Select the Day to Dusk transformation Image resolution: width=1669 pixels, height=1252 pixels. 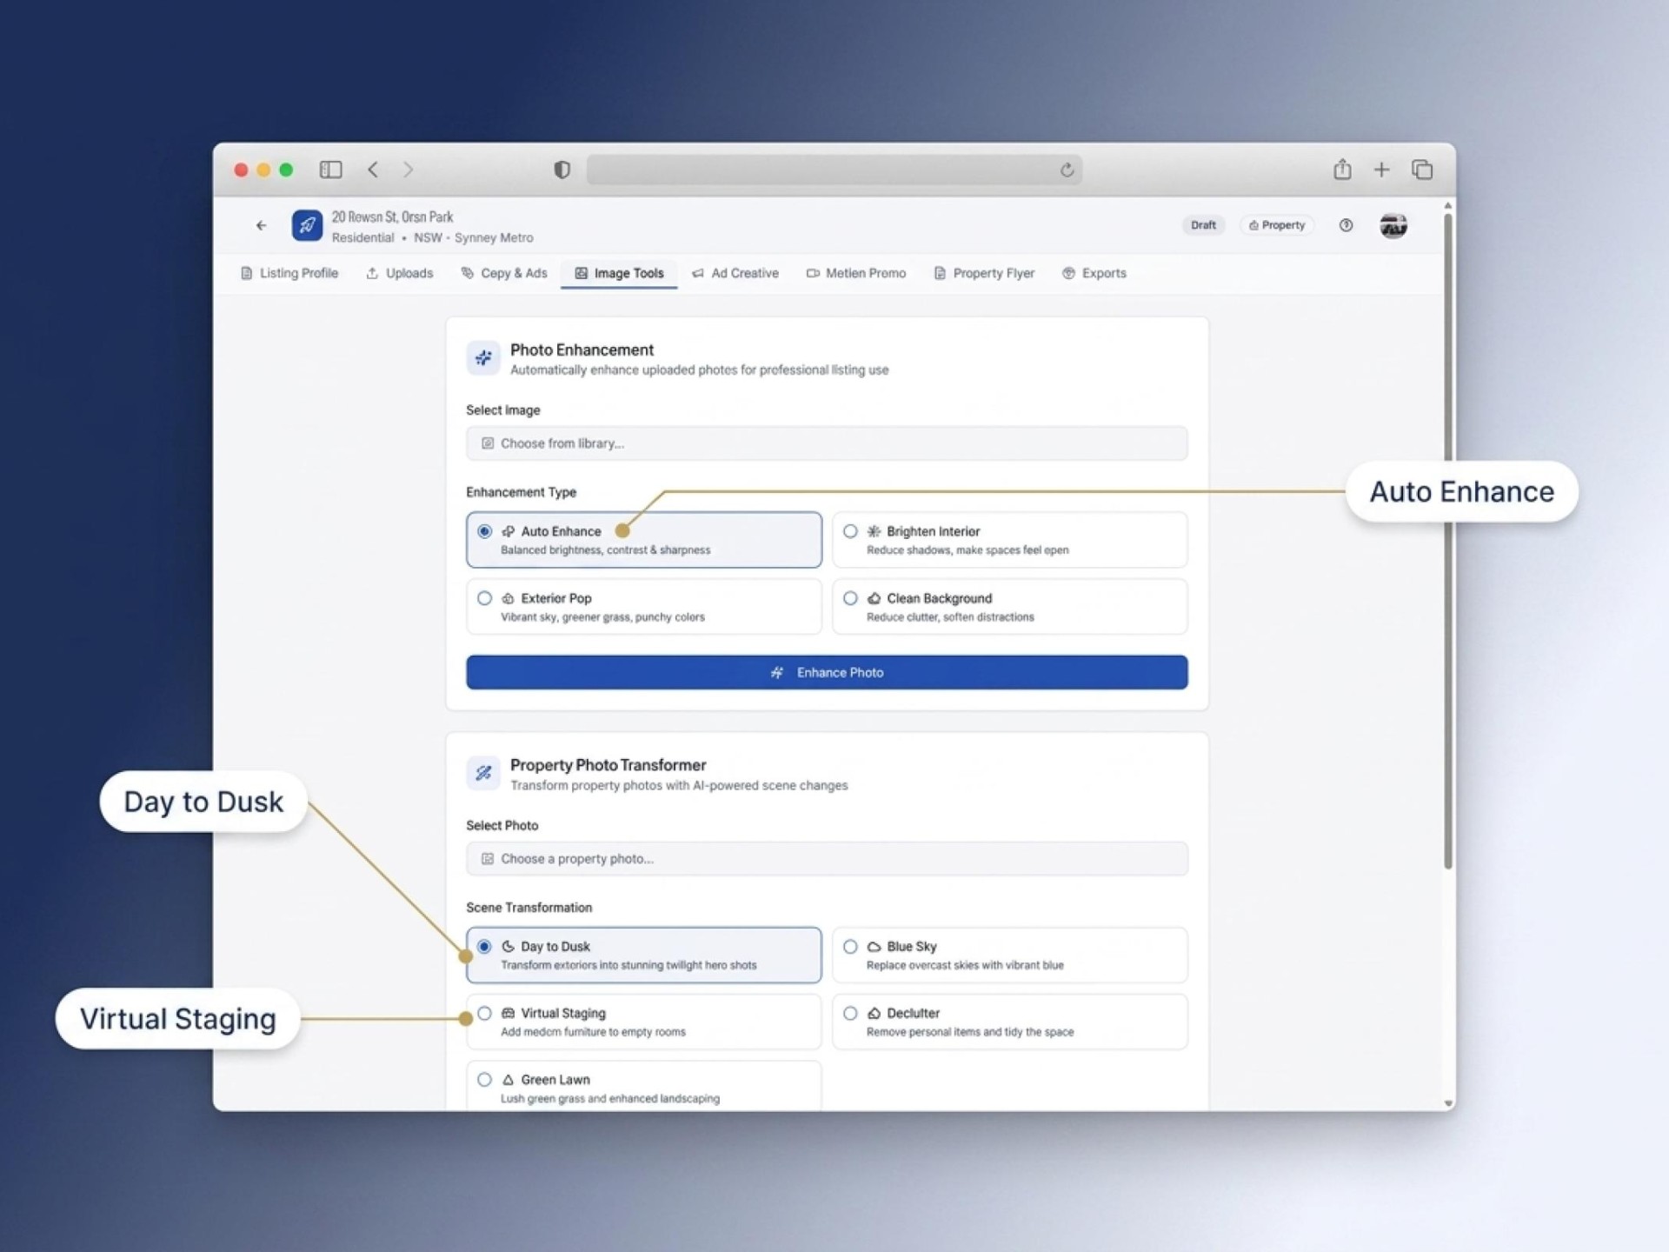(x=643, y=955)
